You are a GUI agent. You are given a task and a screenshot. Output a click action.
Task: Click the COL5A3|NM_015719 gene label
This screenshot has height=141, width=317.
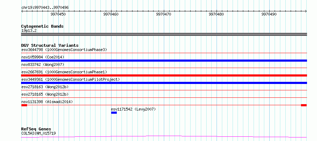click(38, 133)
